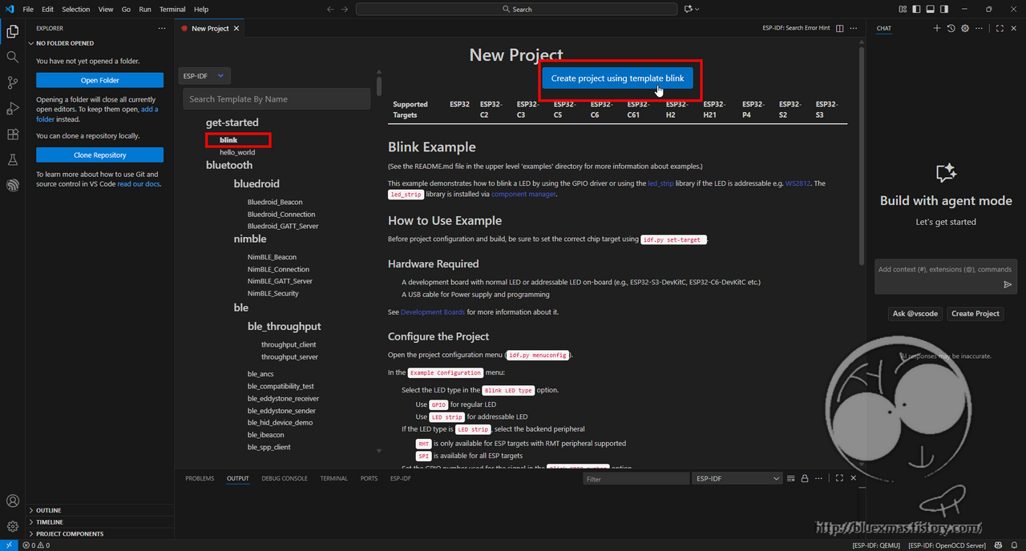Image resolution: width=1026 pixels, height=551 pixels.
Task: Open chat panel More Actions ellipsis
Action: pos(980,28)
